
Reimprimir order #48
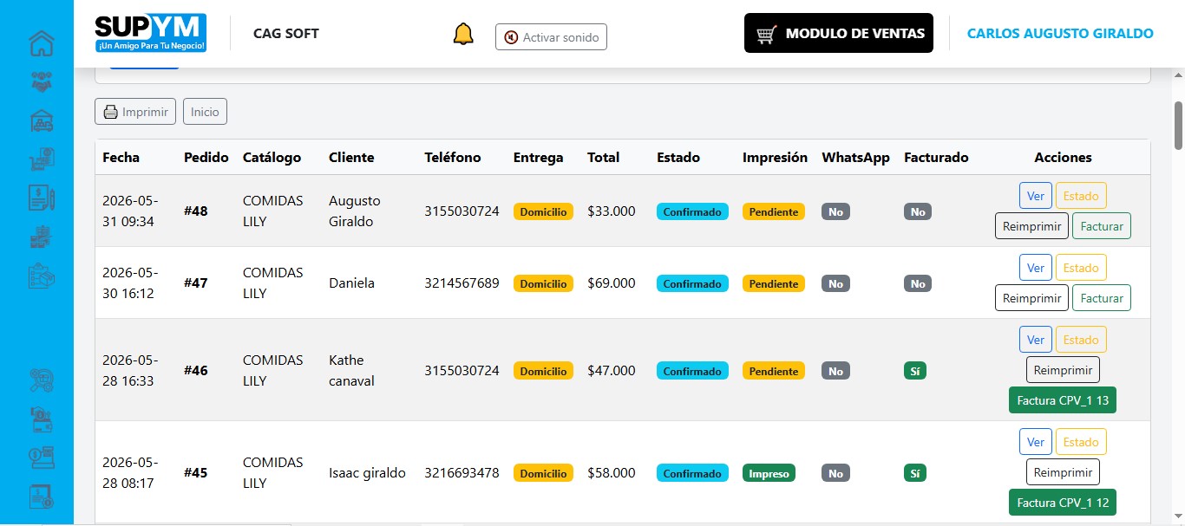(1032, 226)
